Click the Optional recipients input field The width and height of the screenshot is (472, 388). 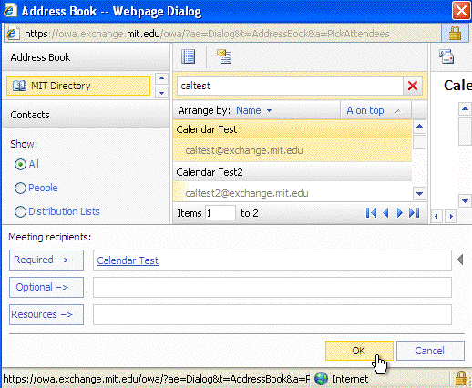[x=272, y=287]
